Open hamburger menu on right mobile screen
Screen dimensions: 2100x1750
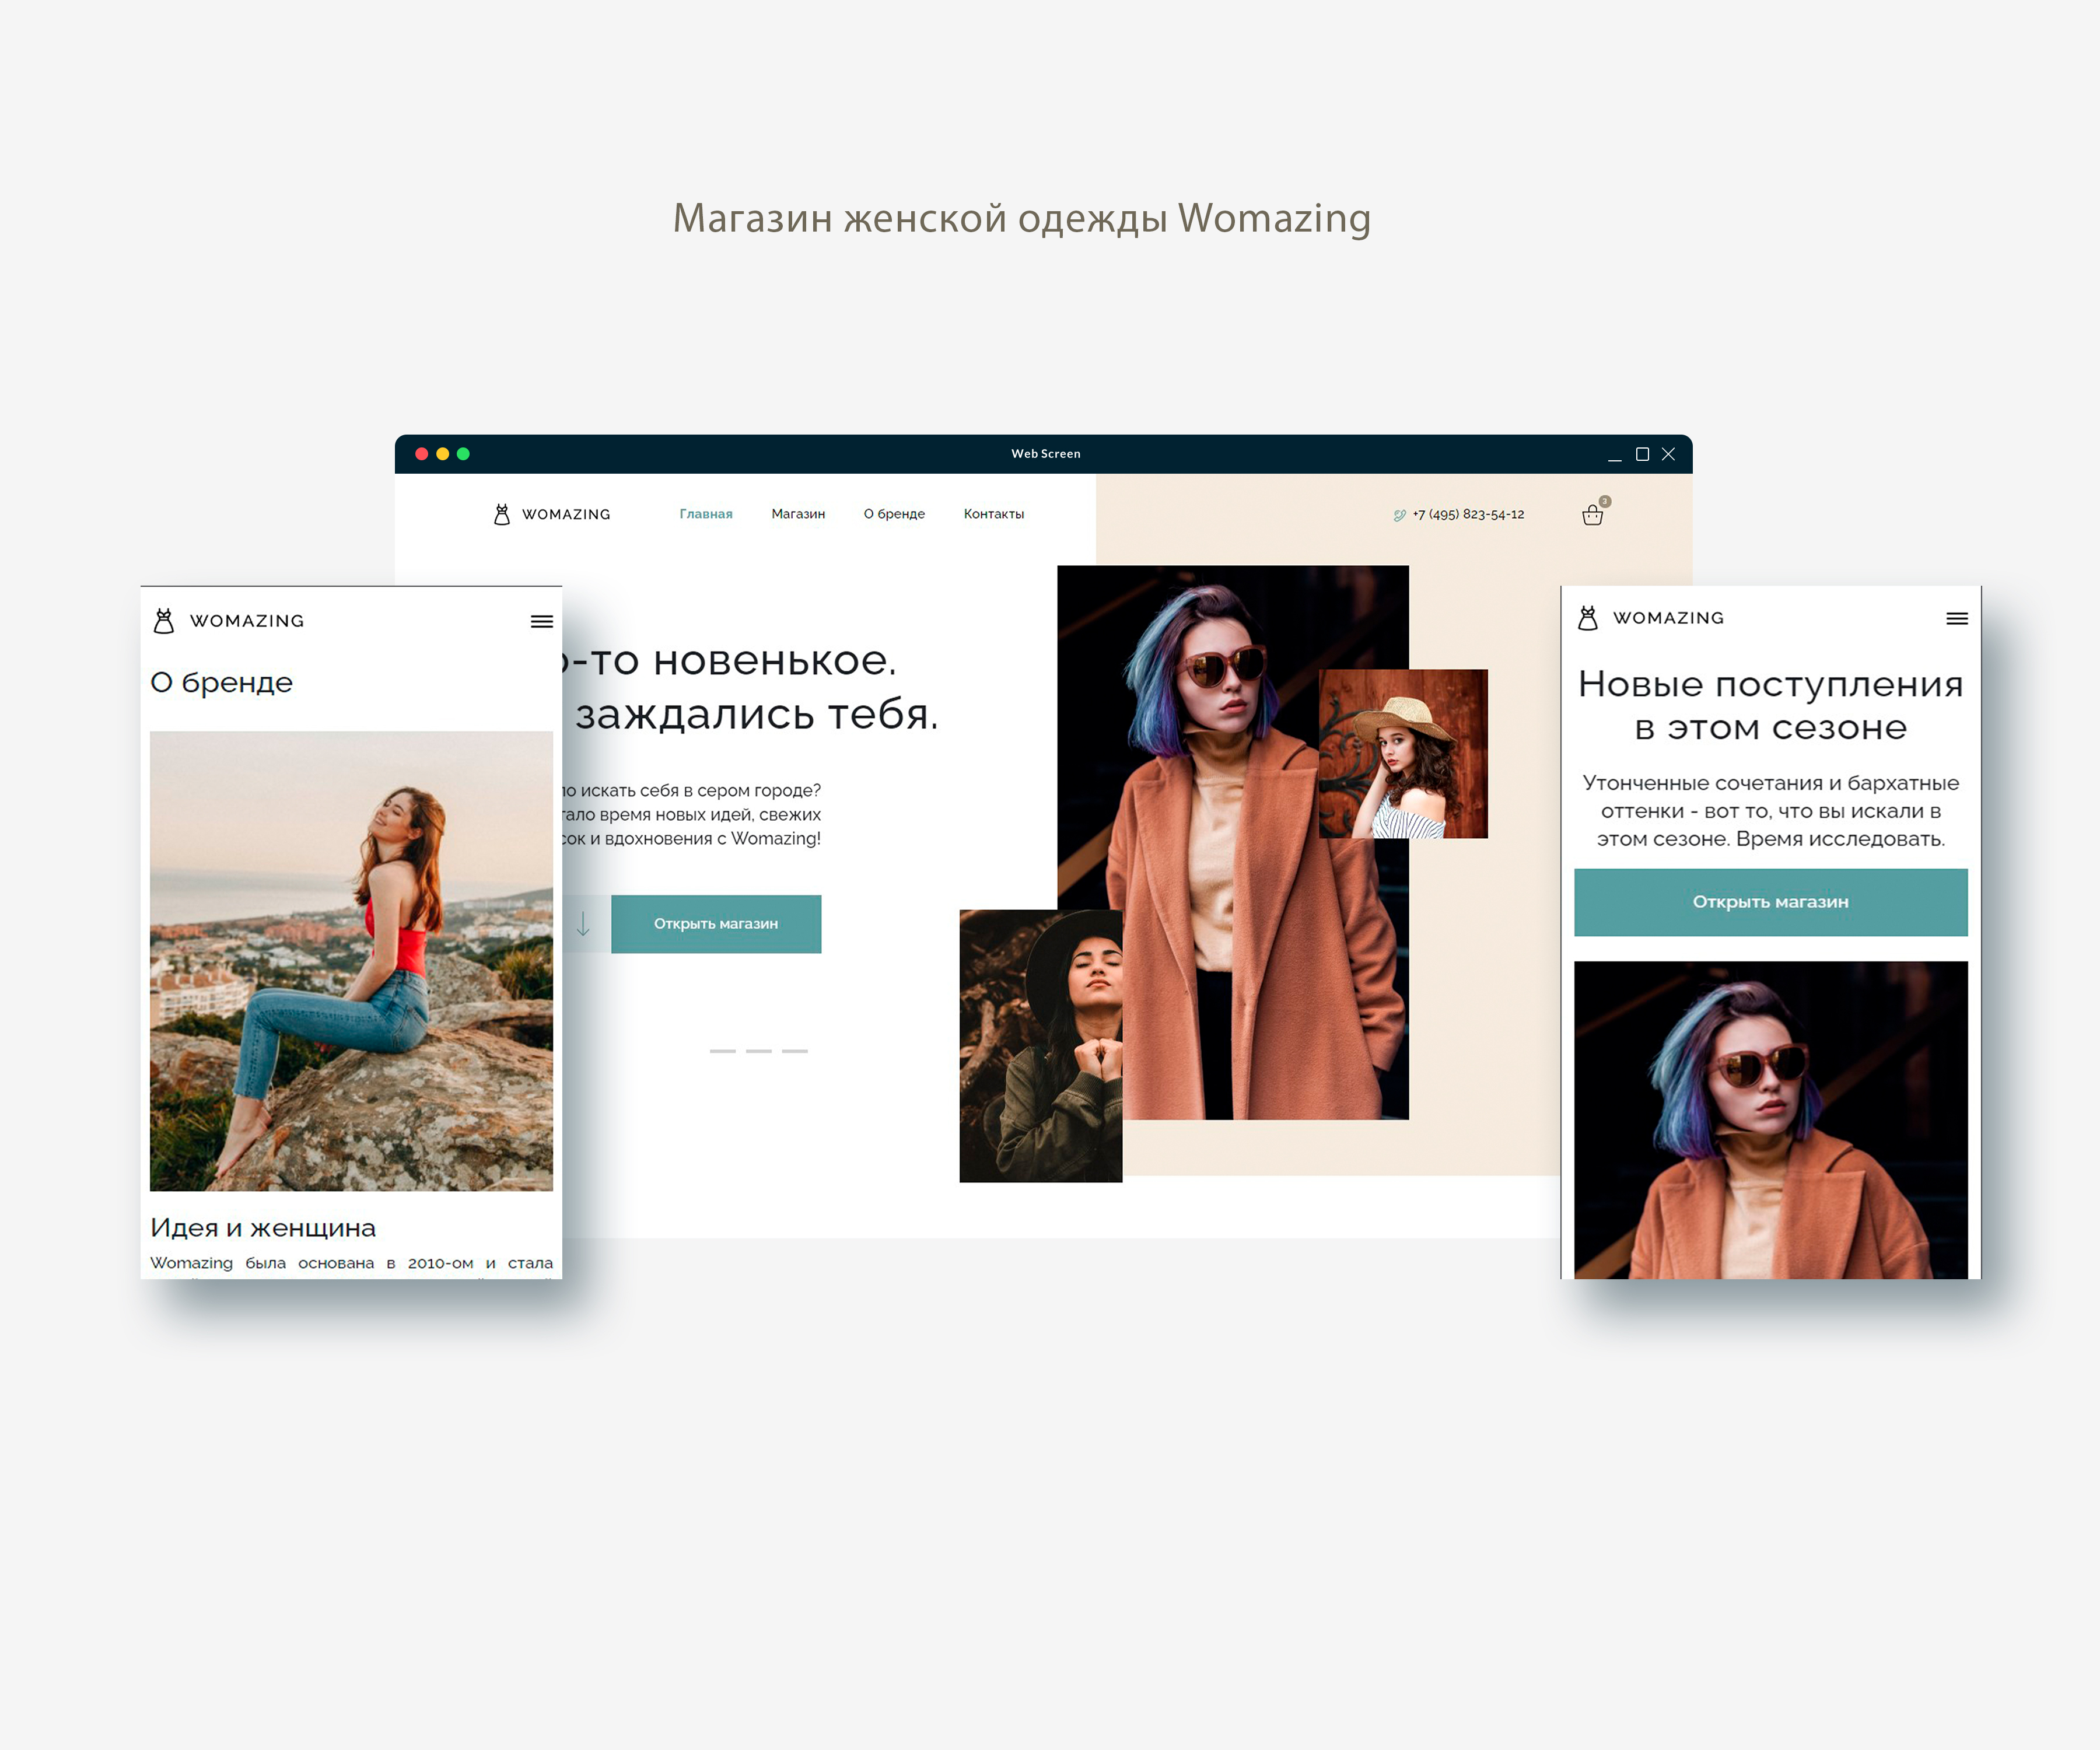click(x=1957, y=618)
